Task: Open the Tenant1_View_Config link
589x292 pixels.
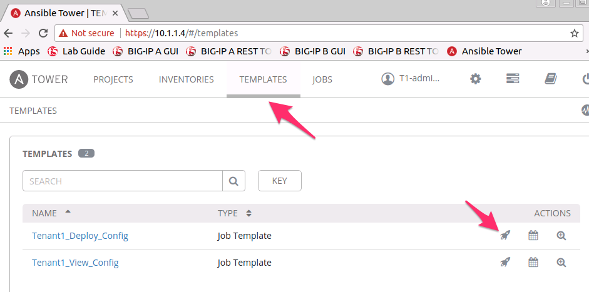Action: coord(75,263)
